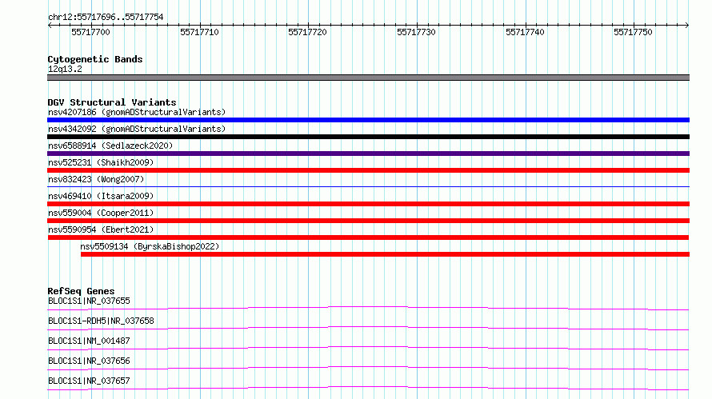Select the thin blue nsv832423 line
712x399 pixels.
click(x=368, y=186)
